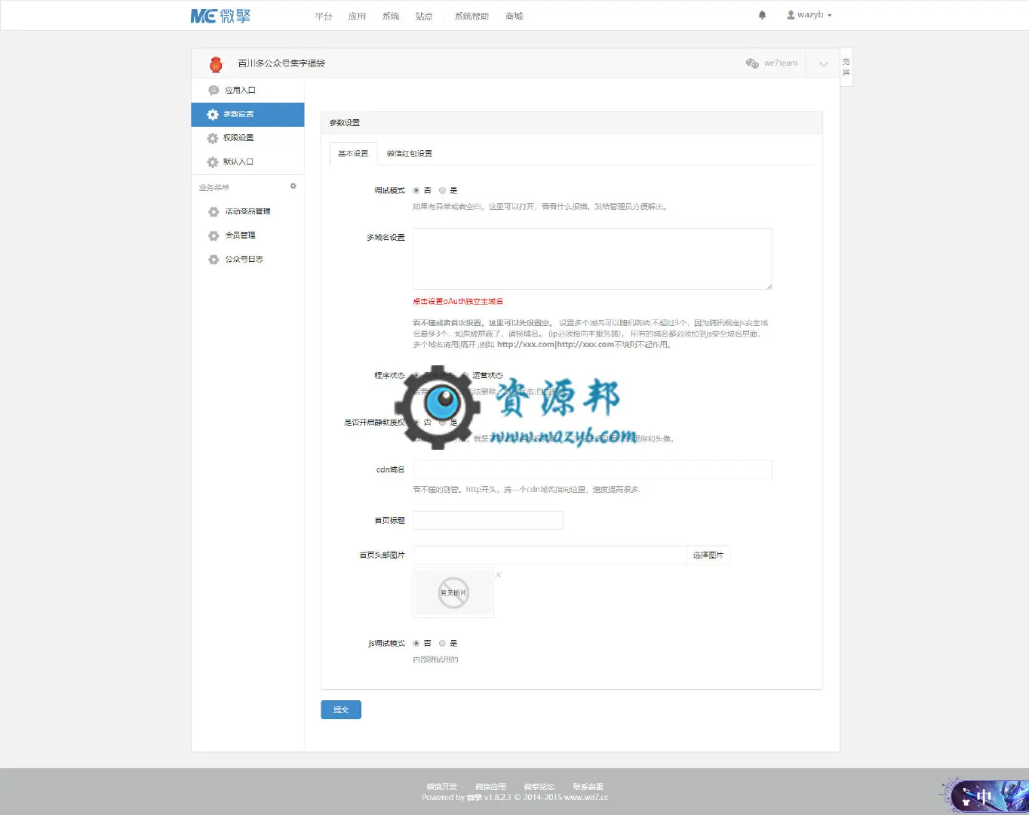The width and height of the screenshot is (1029, 815).
Task: Click chat bubble icon beside 应用入口
Action: pyautogui.click(x=213, y=91)
